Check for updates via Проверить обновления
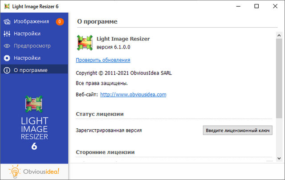 coord(103,60)
